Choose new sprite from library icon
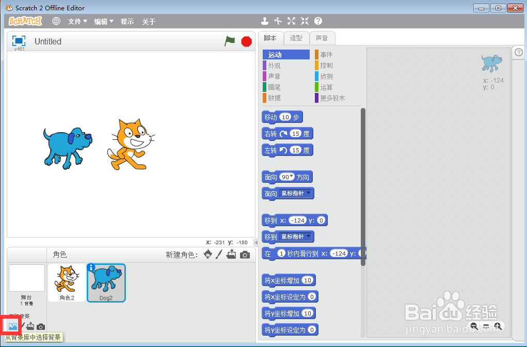 pos(208,255)
